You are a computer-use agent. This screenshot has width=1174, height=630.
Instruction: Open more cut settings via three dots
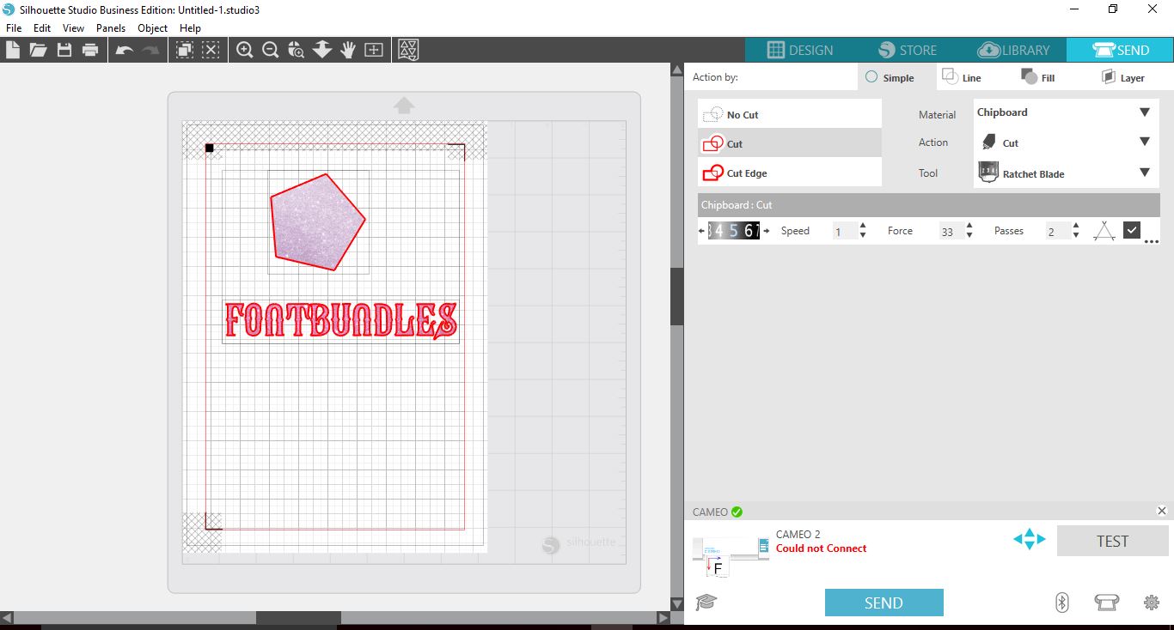(x=1152, y=242)
